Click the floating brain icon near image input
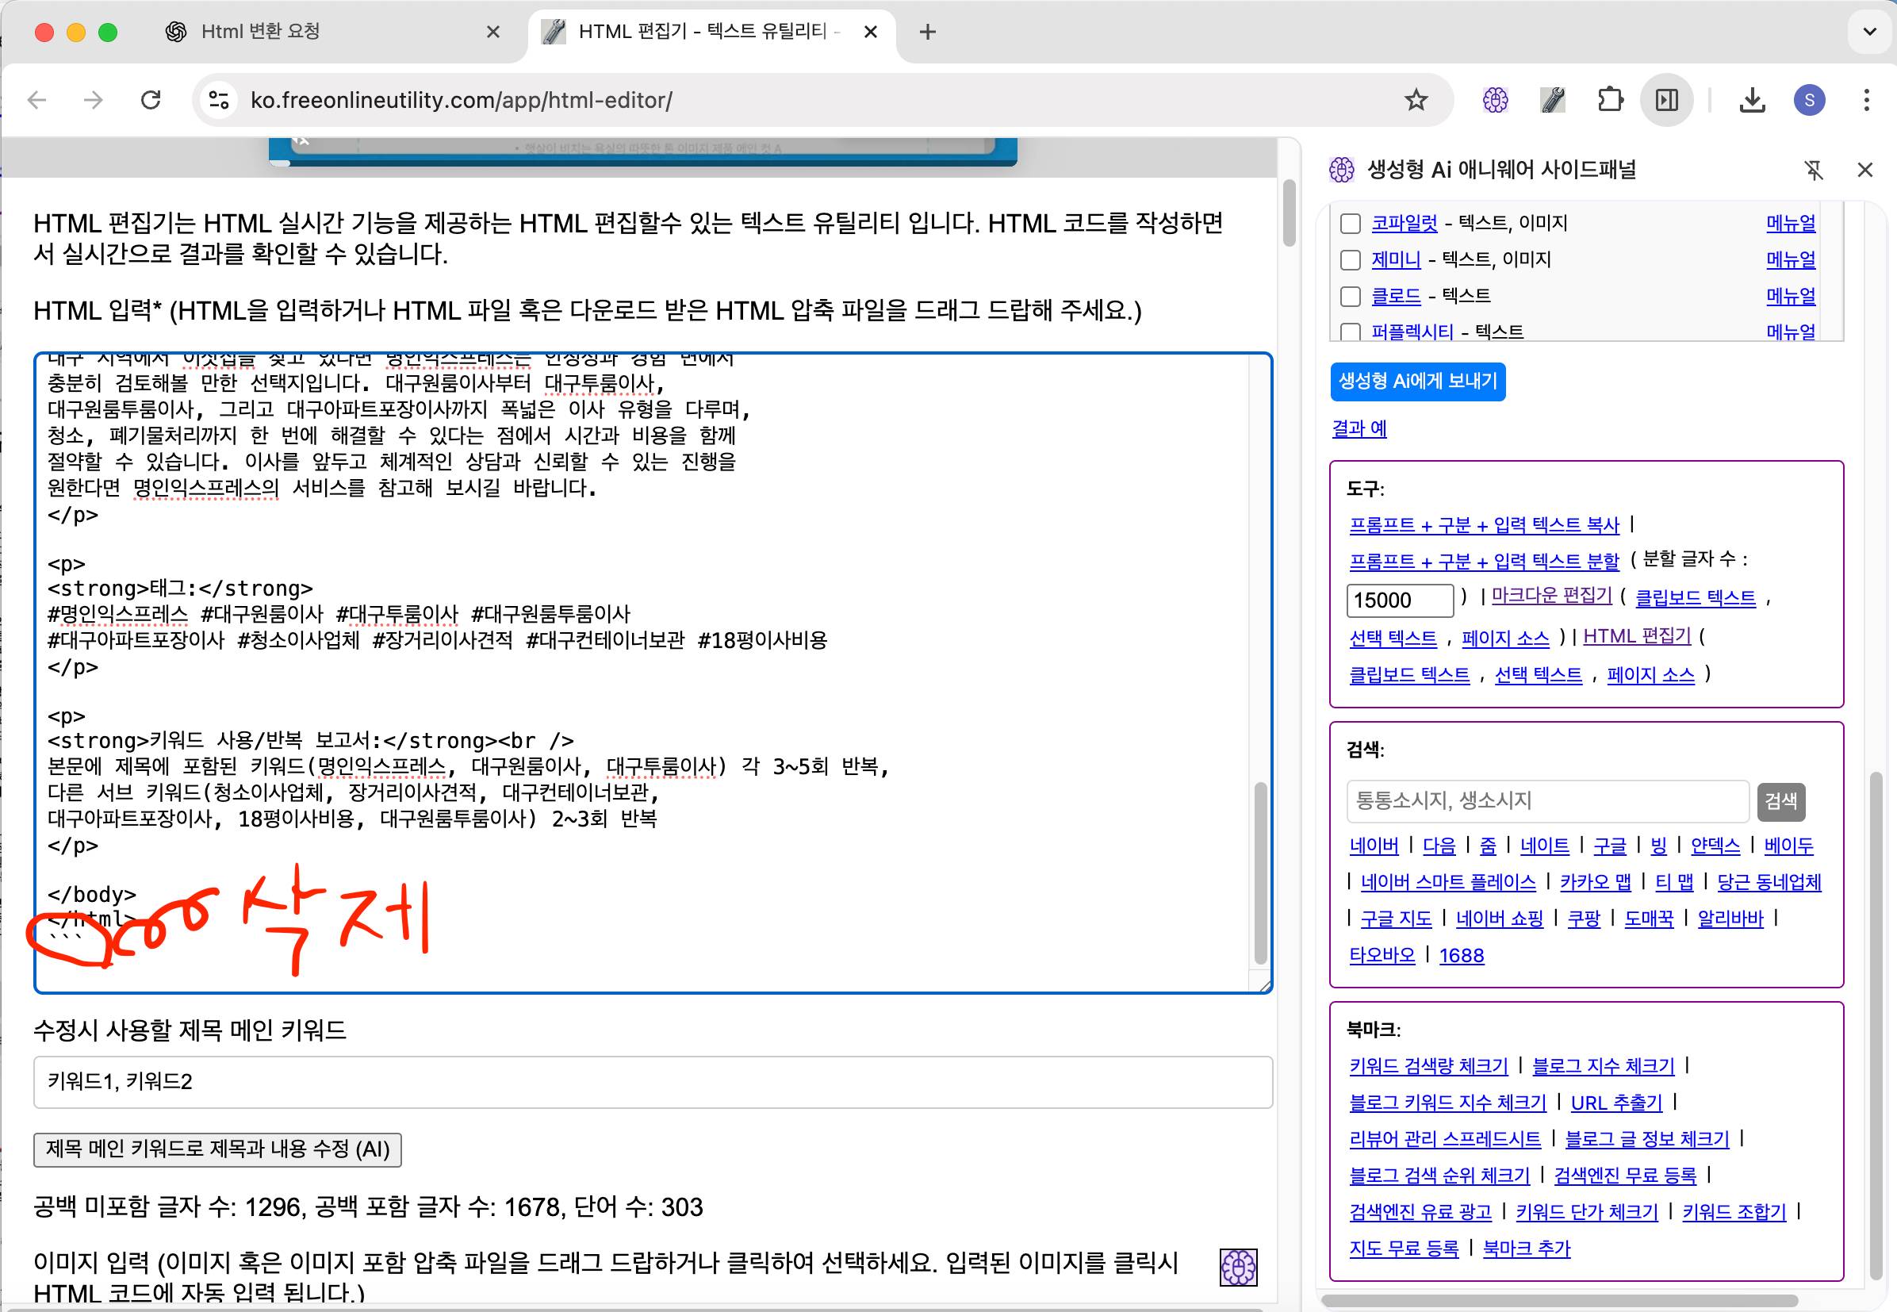The image size is (1897, 1312). pos(1238,1267)
